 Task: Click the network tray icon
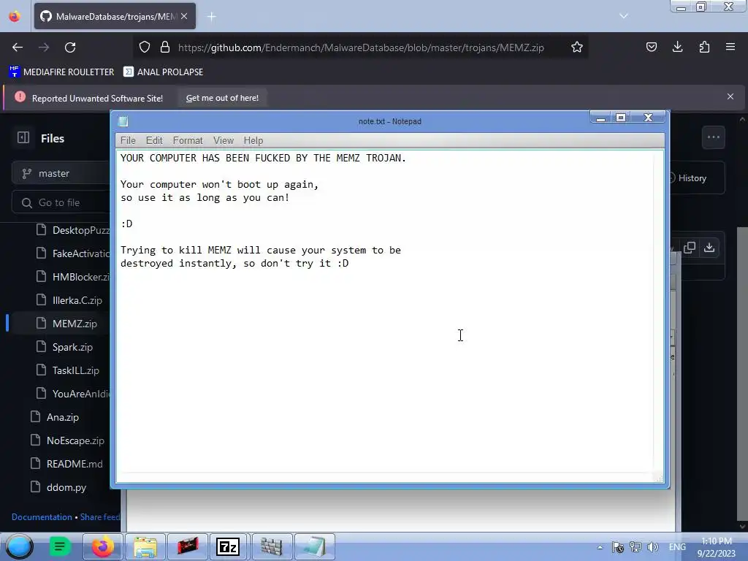tap(635, 547)
